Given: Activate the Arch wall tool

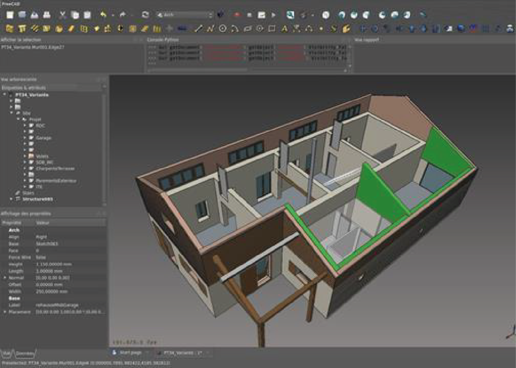Looking at the screenshot, I should point(10,29).
